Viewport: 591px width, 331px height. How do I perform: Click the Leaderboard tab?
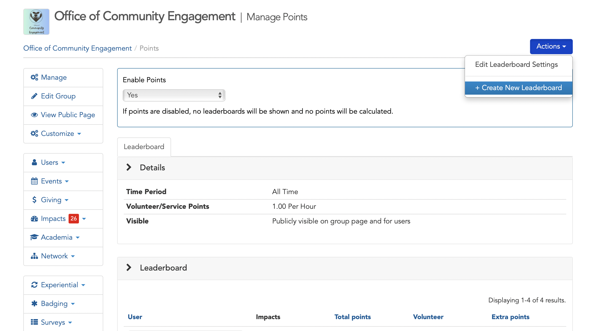click(x=144, y=147)
